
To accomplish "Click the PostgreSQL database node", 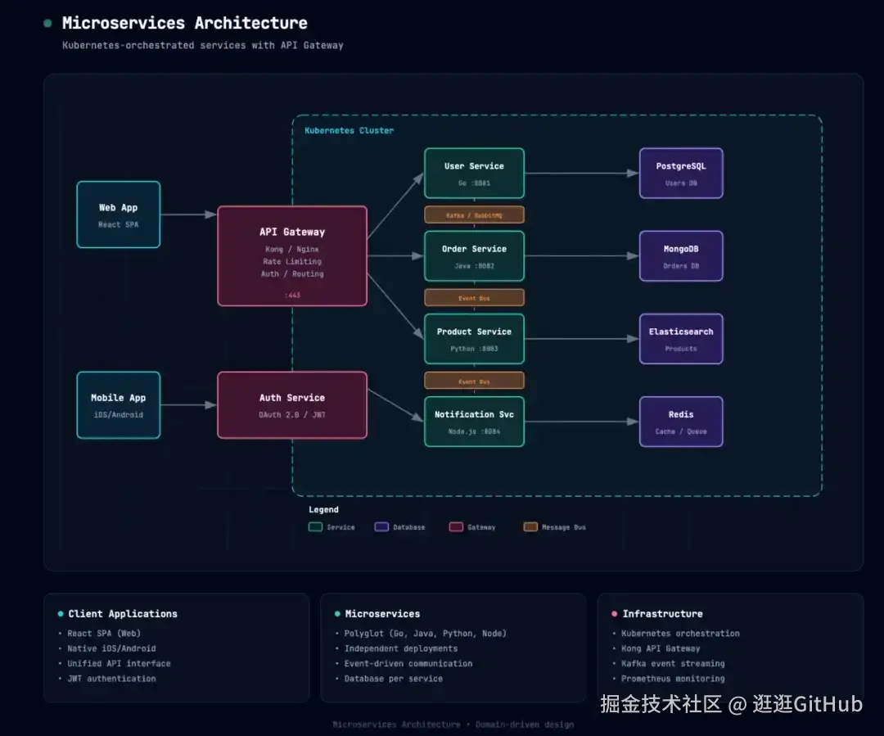I will click(681, 174).
